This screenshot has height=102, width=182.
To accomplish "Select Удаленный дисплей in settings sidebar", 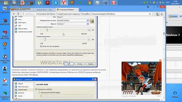I will (x=25, y=31).
